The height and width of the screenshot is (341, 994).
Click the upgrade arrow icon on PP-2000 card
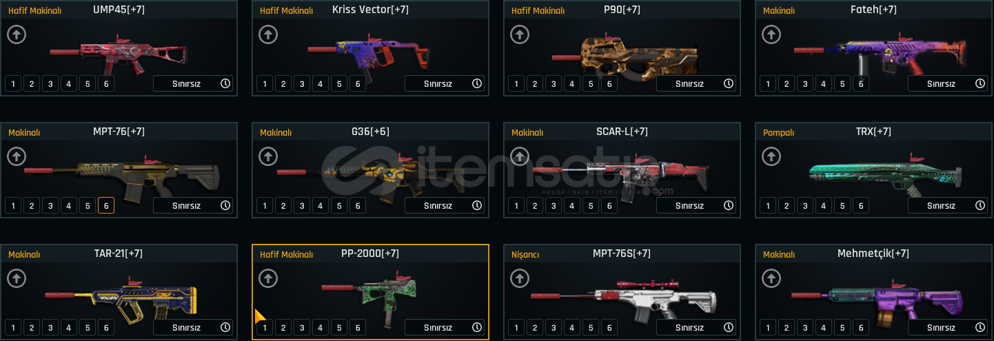pyautogui.click(x=268, y=278)
